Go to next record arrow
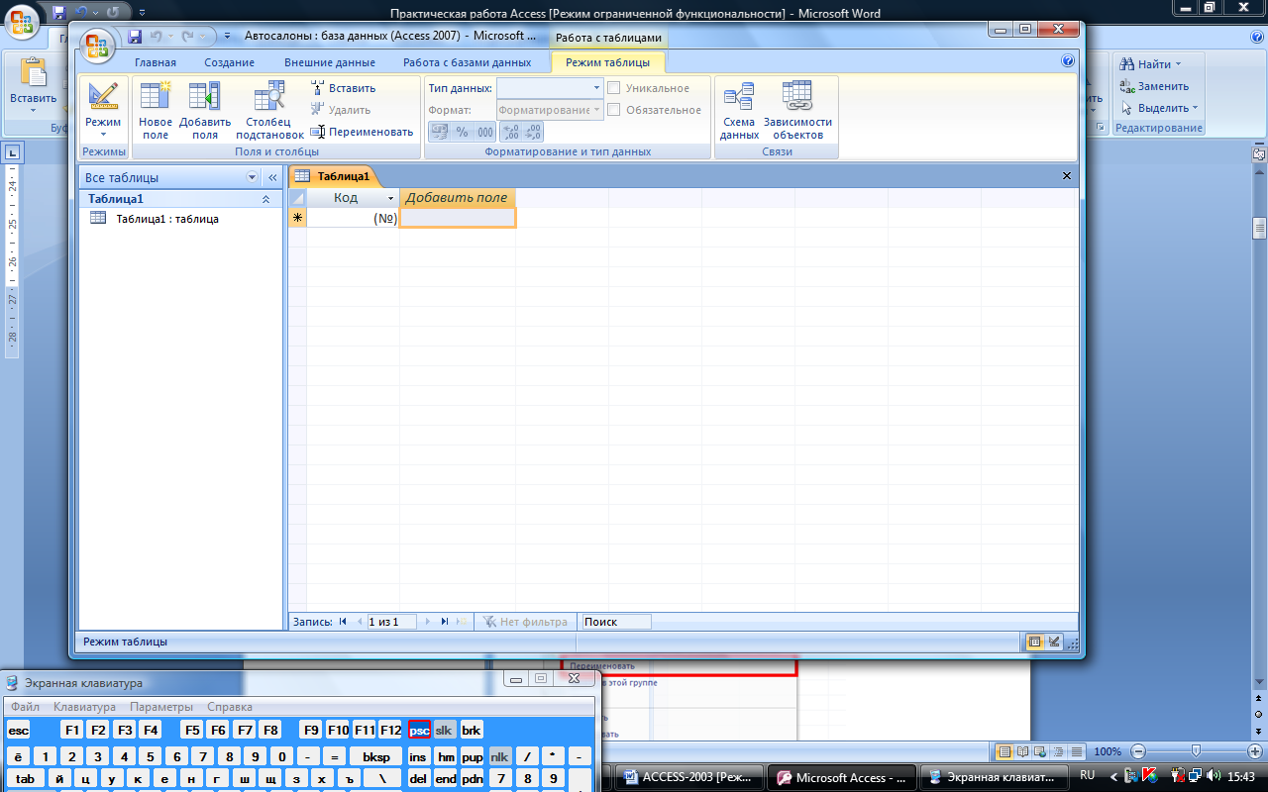The height and width of the screenshot is (792, 1268). point(428,622)
